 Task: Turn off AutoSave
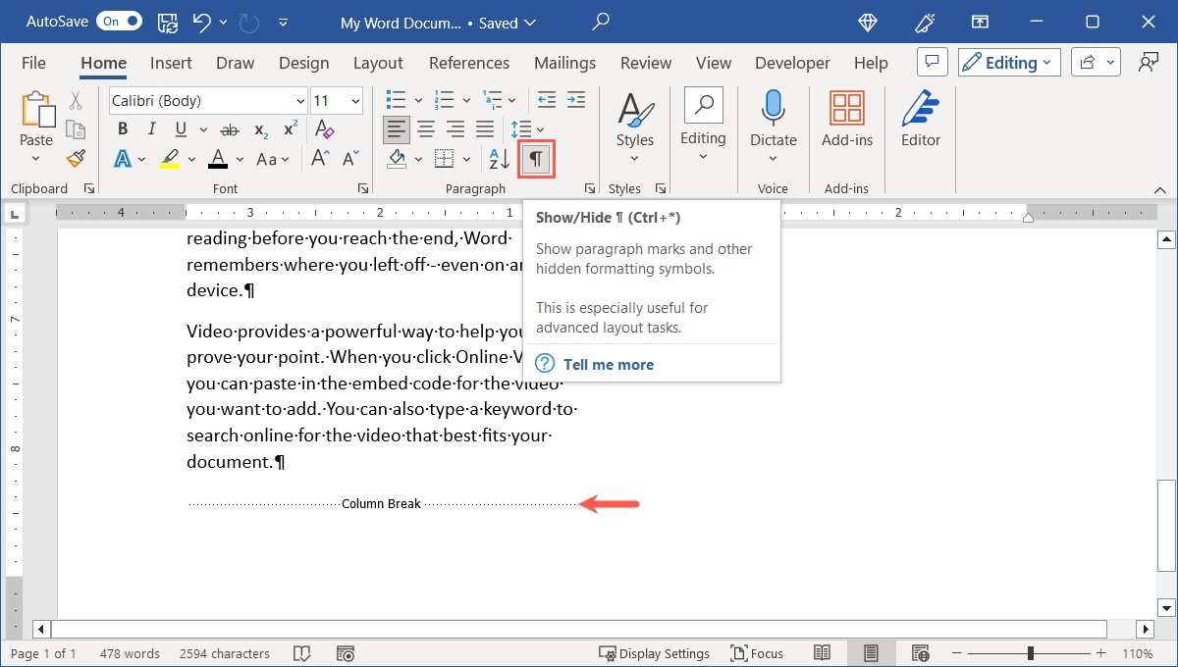(x=118, y=20)
